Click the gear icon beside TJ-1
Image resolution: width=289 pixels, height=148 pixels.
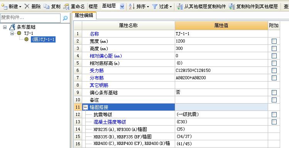(x=19, y=33)
